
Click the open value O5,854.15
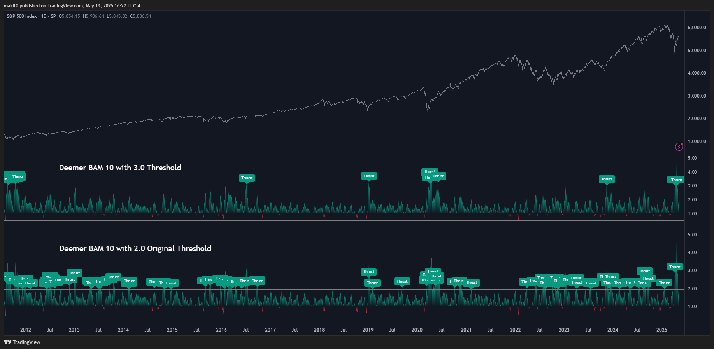coord(69,16)
